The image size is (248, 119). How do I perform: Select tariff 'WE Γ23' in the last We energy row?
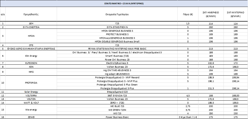click(x=117, y=113)
